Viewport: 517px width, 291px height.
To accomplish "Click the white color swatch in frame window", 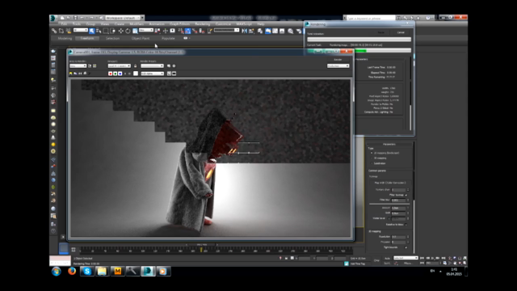I will point(136,74).
